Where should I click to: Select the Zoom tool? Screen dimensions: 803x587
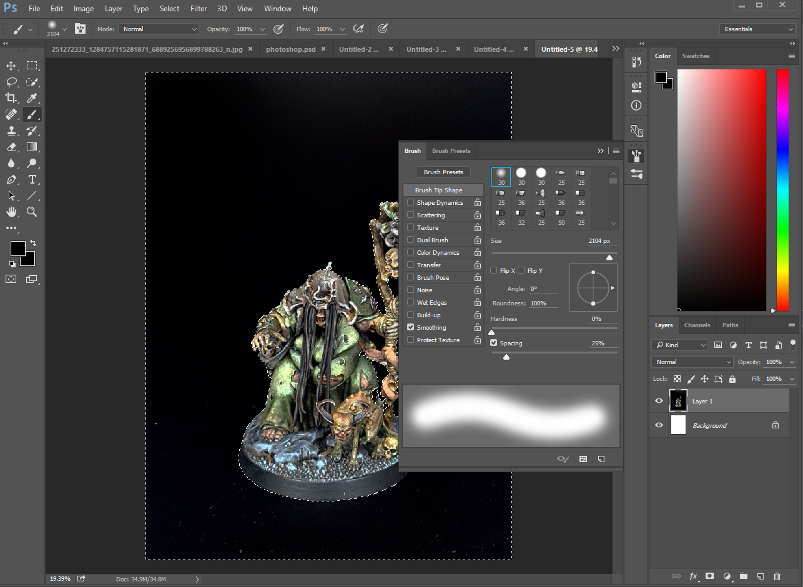pyautogui.click(x=32, y=212)
